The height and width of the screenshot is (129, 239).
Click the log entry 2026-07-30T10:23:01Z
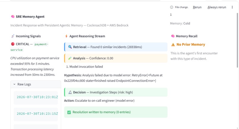click(x=36, y=97)
